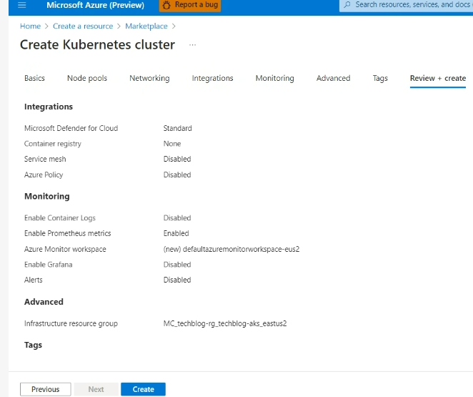
Task: Click the greyed-out Next button
Action: click(96, 389)
